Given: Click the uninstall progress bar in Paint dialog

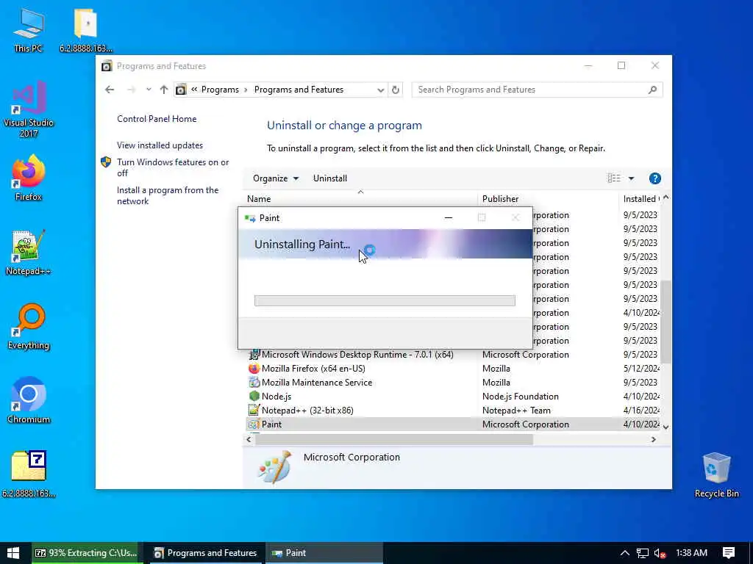Looking at the screenshot, I should click(x=385, y=300).
